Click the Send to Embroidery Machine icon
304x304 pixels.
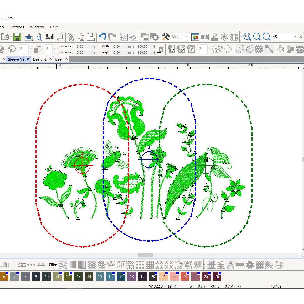tap(50, 36)
